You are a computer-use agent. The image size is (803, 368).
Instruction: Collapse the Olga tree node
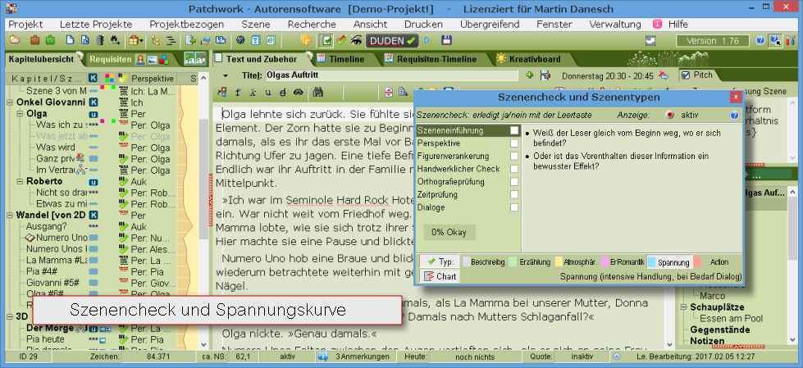[x=20, y=114]
